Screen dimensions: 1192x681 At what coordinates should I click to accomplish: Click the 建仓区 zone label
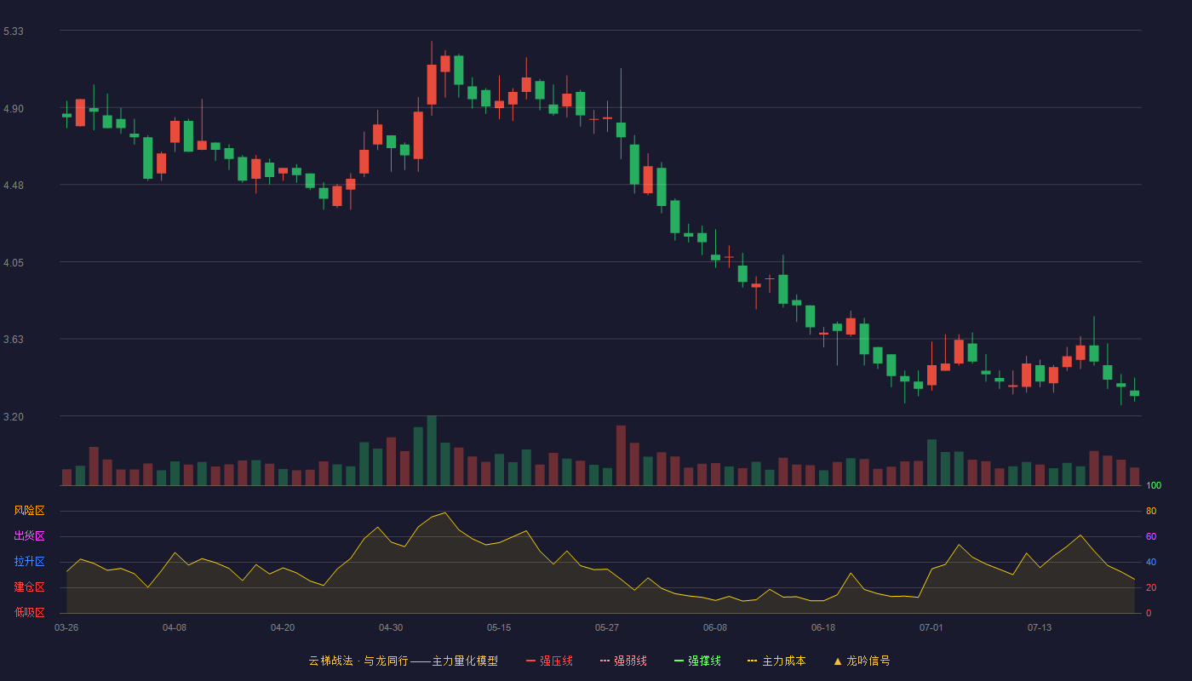click(29, 587)
